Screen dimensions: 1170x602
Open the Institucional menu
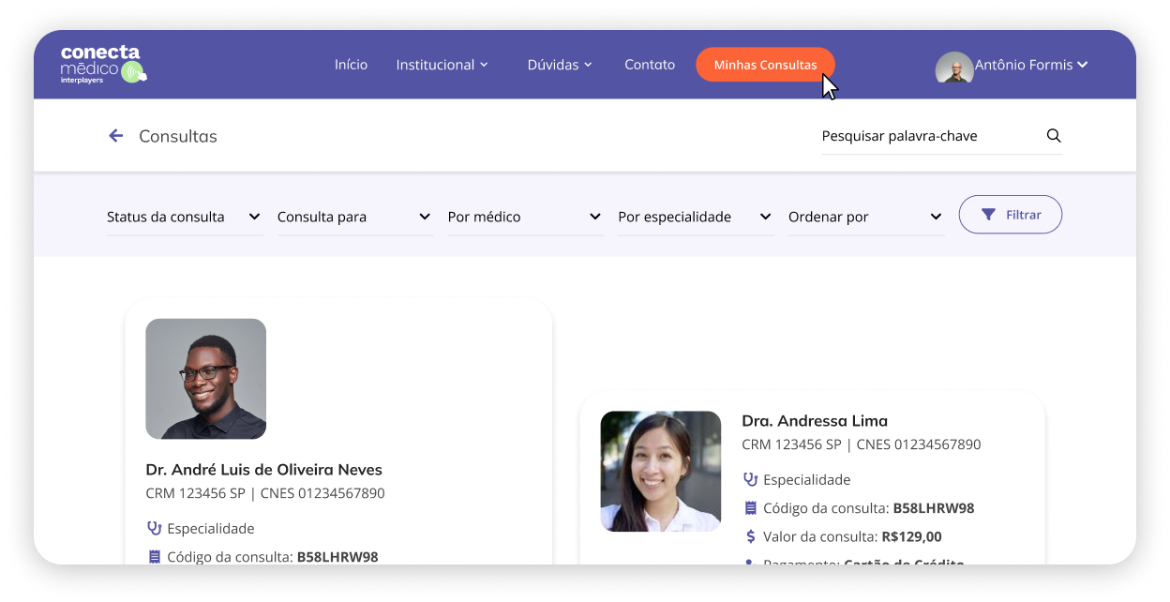tap(442, 65)
